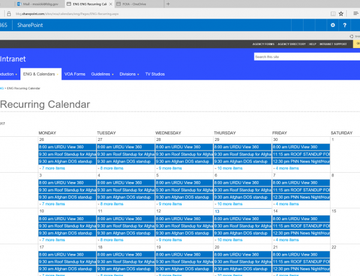Click the Search this site field
This screenshot has width=360, height=276.
point(307,57)
